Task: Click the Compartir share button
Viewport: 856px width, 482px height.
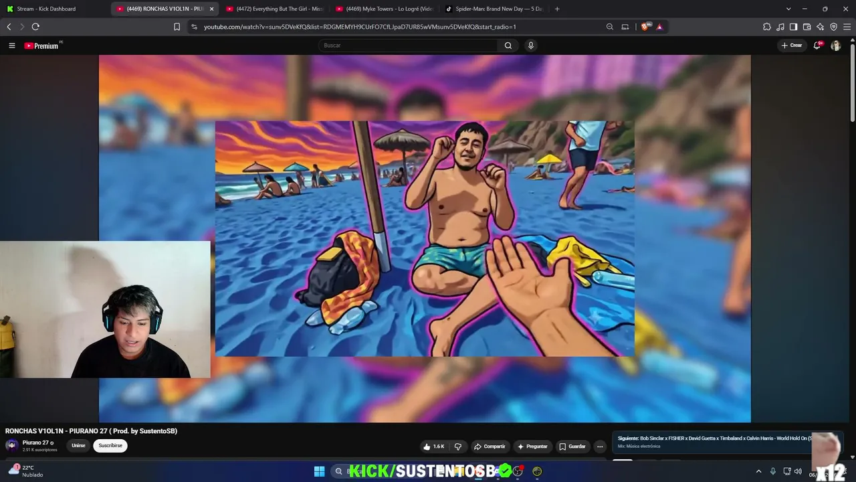Action: point(490,447)
